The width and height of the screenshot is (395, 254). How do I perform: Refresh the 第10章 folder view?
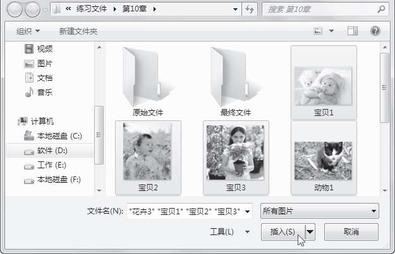[250, 9]
